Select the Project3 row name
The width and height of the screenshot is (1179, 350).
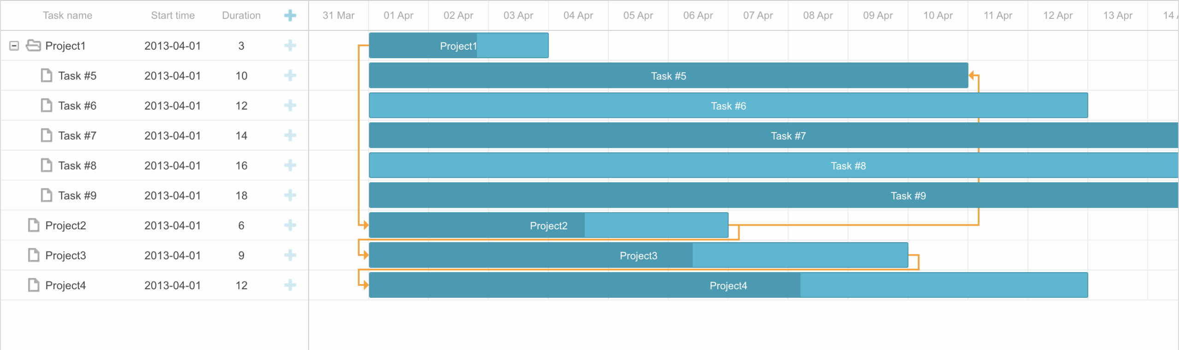[x=65, y=255]
